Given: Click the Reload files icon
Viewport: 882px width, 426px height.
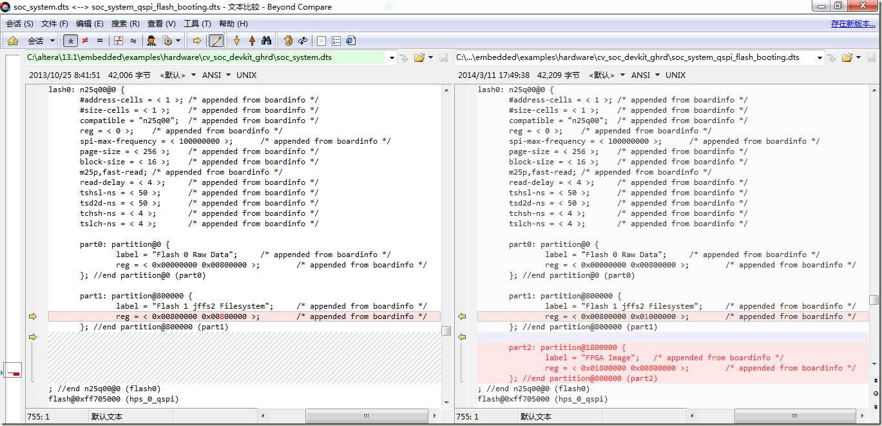Looking at the screenshot, I should point(303,41).
